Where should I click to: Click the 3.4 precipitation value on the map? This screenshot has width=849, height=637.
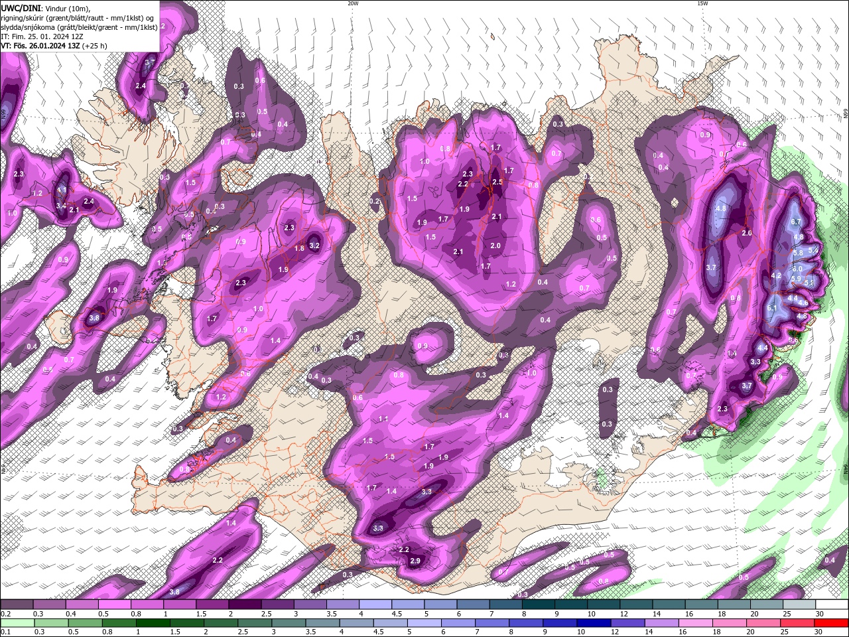[61, 206]
